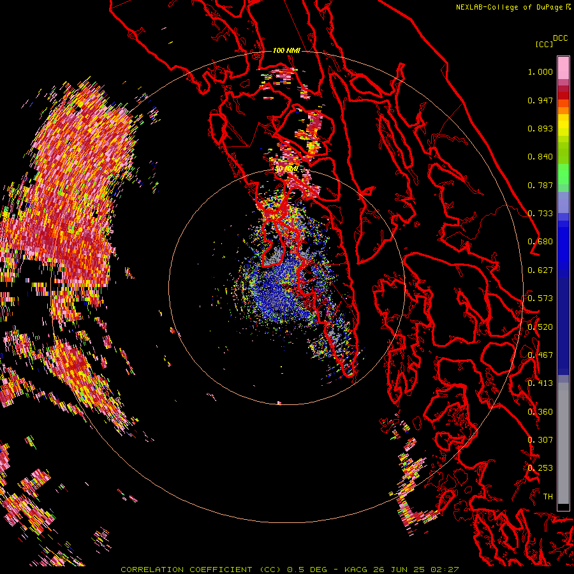574x574 pixels.
Task: Click the CORRELATION COEFFICIENT (CC) caption text
Action: click(201, 570)
